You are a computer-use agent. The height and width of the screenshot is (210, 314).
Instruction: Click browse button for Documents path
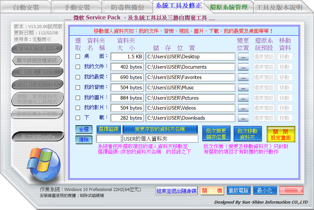pos(243,67)
